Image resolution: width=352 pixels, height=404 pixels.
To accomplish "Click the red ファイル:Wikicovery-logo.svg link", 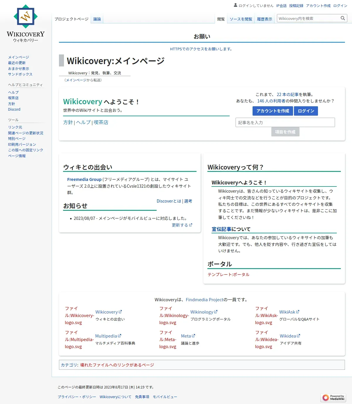I will coord(79,316).
